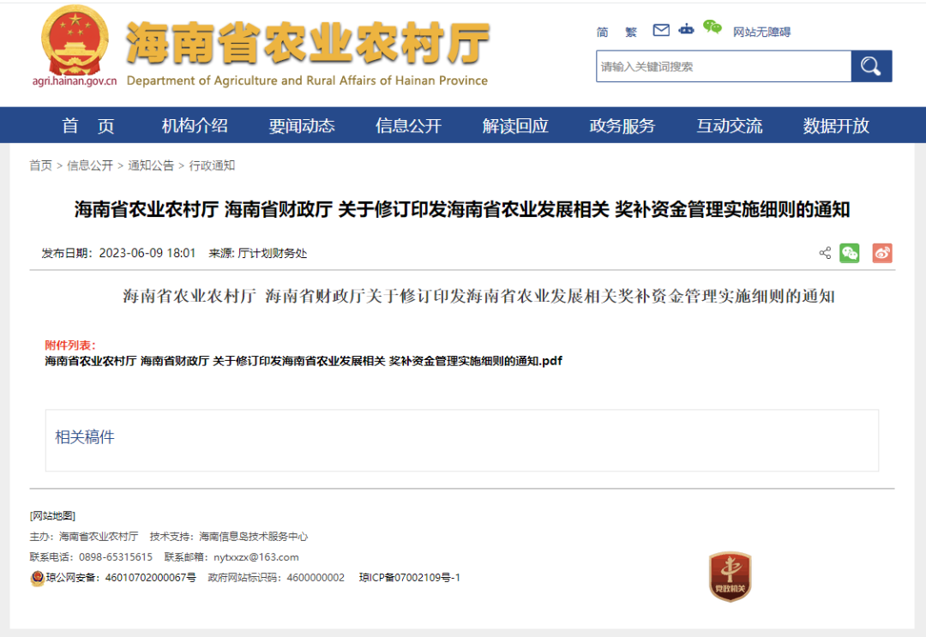Click contact email nytxxzx@163.com
The image size is (926, 637).
click(x=256, y=556)
